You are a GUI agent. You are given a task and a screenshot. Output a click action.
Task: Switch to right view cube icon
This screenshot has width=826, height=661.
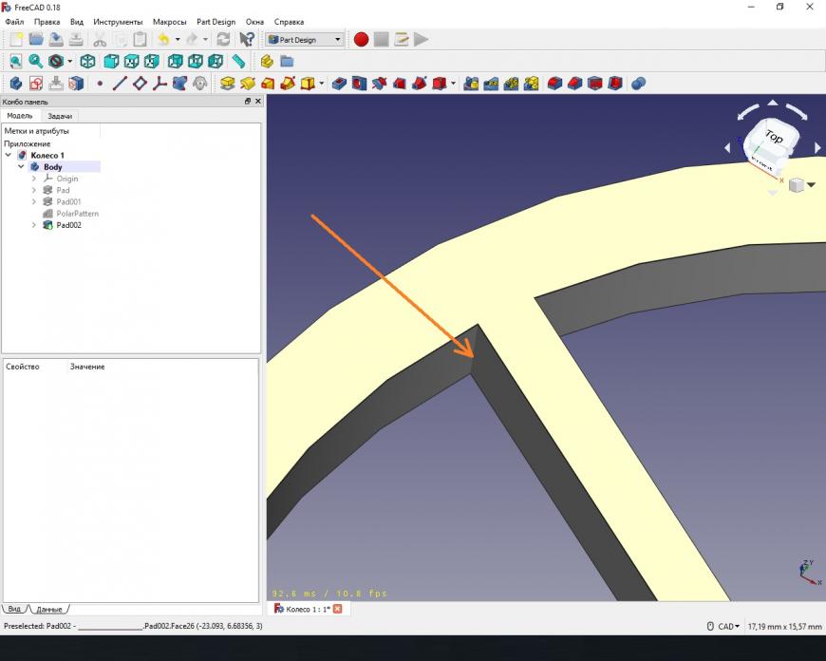151,62
